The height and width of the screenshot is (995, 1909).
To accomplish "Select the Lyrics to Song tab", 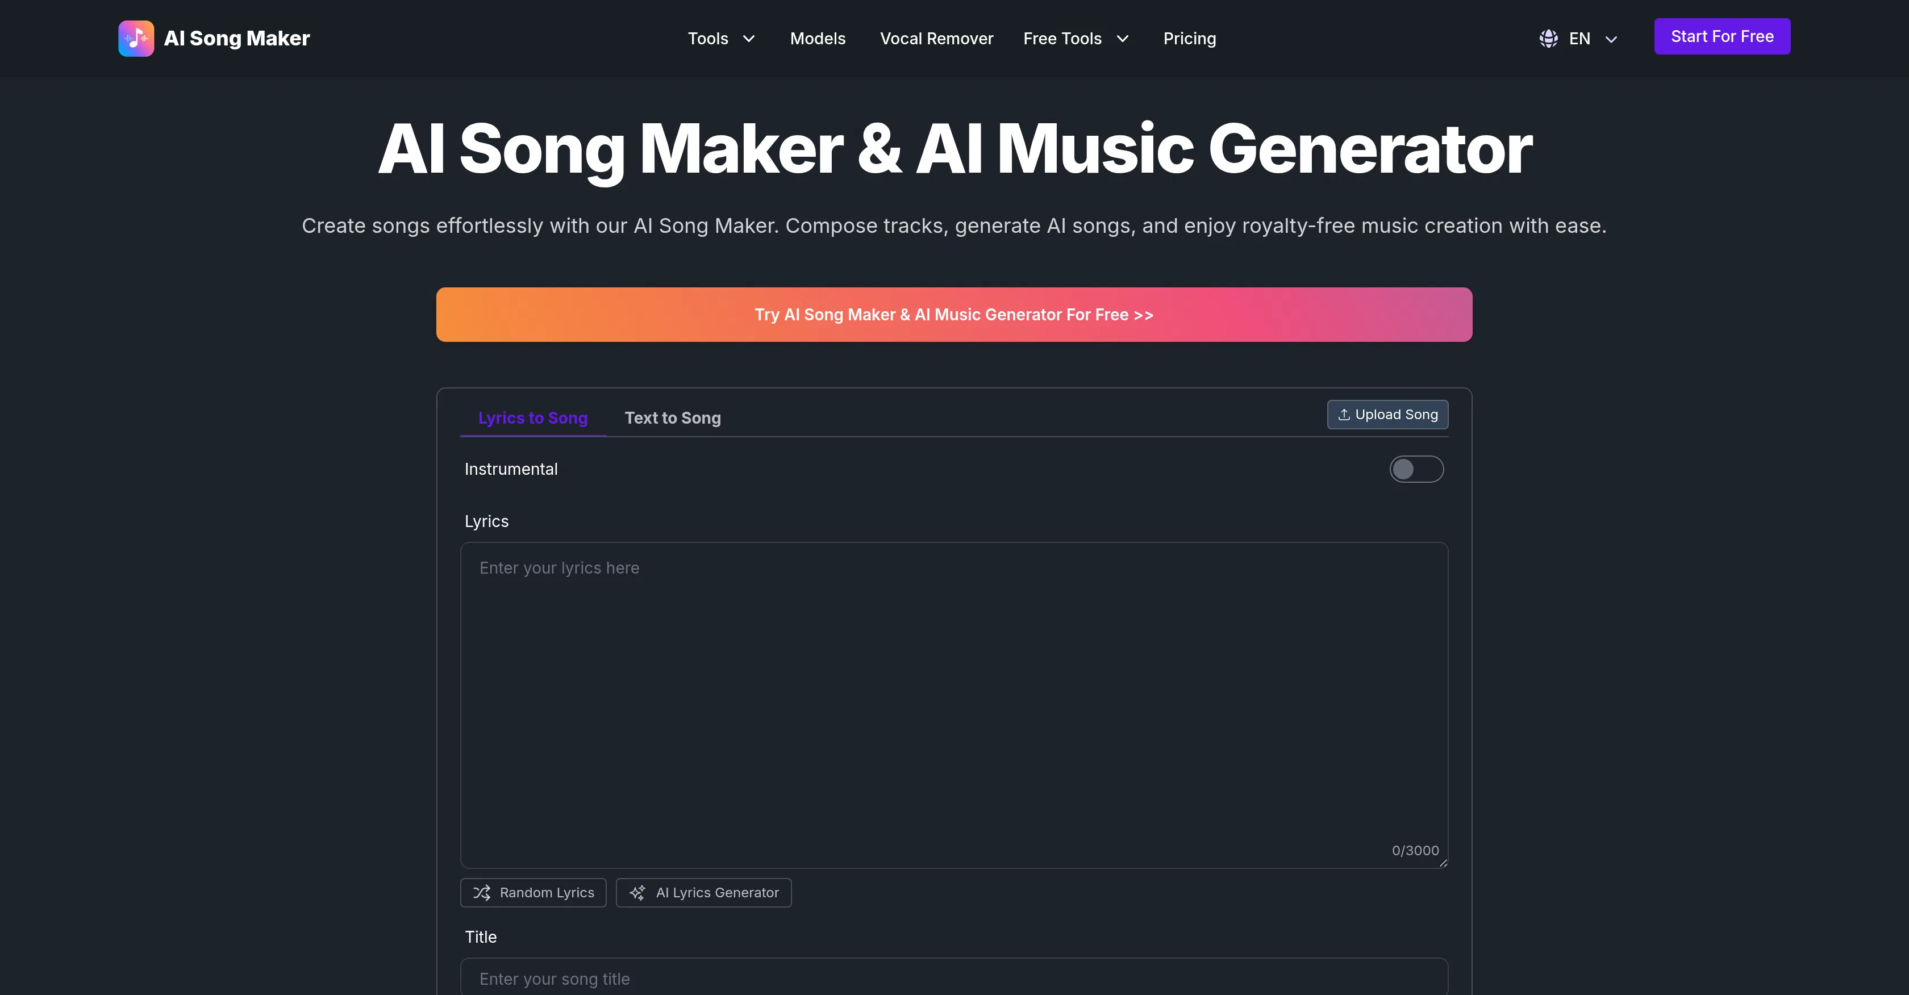I will pos(532,418).
